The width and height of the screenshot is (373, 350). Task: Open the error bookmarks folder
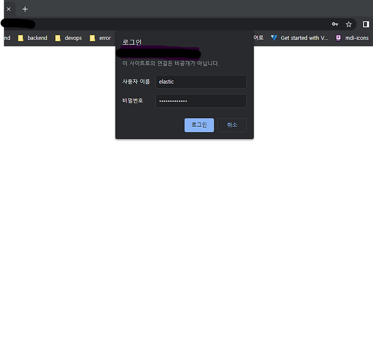tap(100, 38)
